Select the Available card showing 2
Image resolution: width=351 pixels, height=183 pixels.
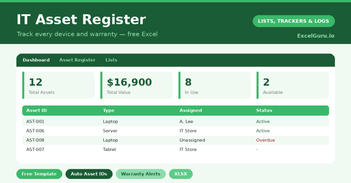click(293, 85)
